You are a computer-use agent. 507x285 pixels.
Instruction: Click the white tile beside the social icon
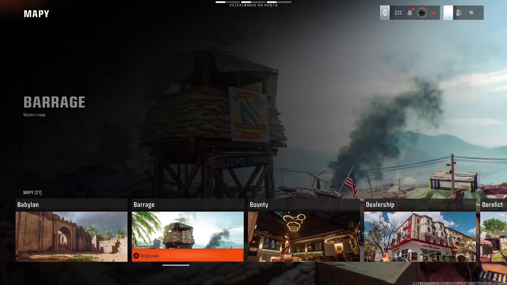448,13
